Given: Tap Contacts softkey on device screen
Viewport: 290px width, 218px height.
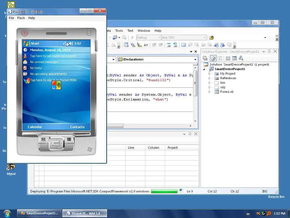Looking at the screenshot, I should [77, 127].
